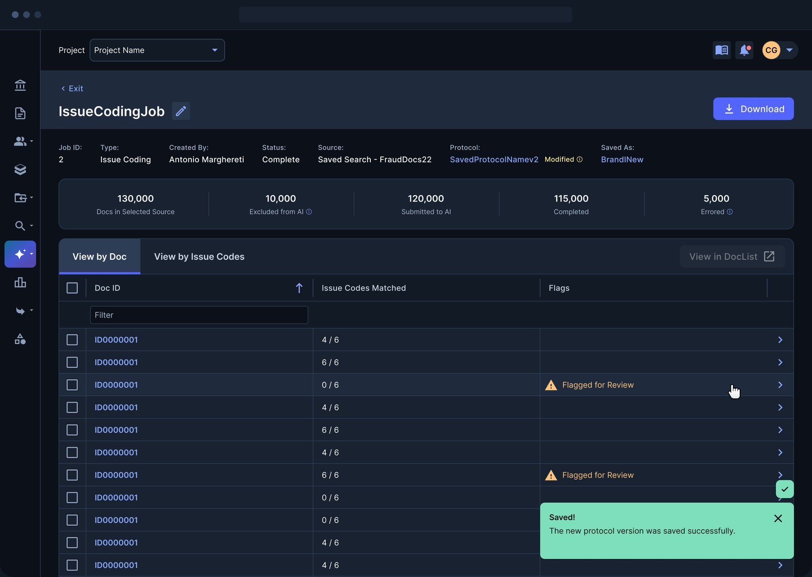Click the Download button
The image size is (812, 577).
[x=753, y=109]
